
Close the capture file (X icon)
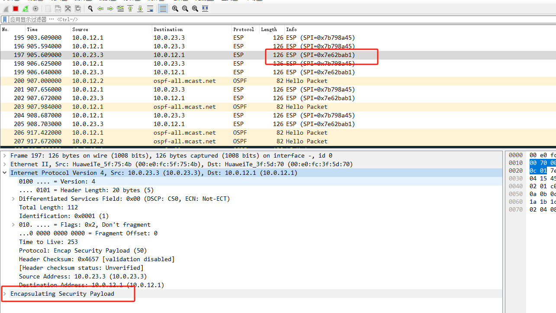coord(68,9)
